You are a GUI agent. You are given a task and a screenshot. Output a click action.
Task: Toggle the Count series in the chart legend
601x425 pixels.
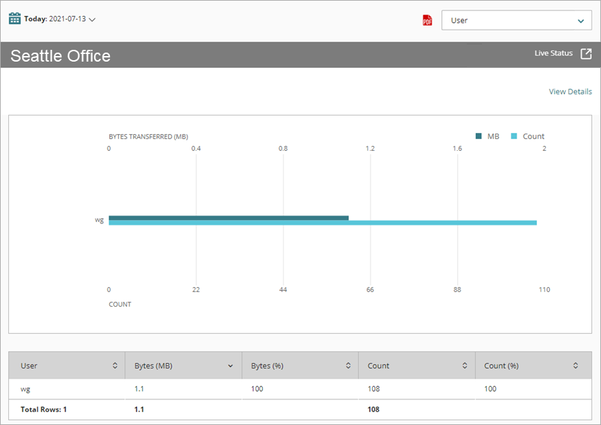coord(527,136)
